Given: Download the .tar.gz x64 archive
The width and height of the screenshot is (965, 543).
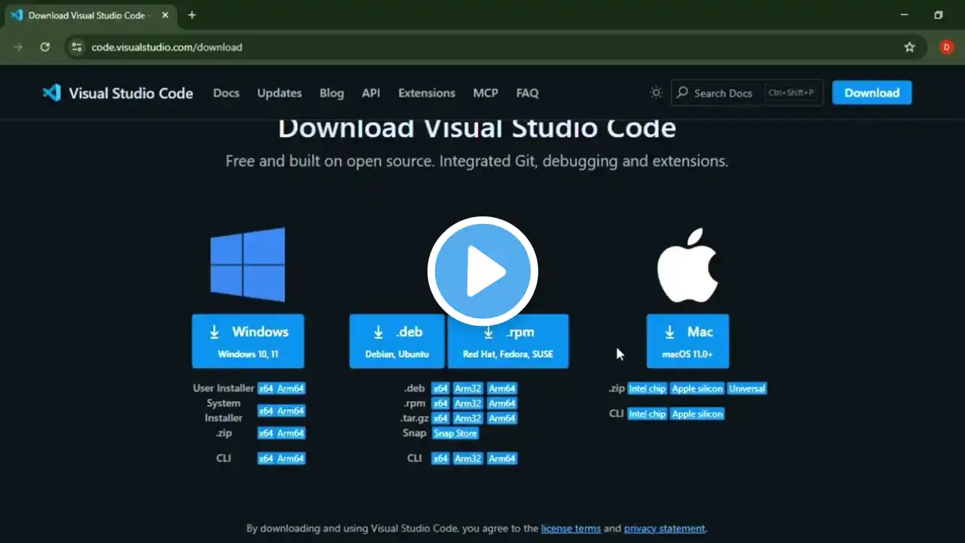Looking at the screenshot, I should [440, 419].
